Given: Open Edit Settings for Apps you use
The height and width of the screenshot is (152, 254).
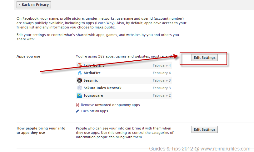Looking at the screenshot, I should pyautogui.click(x=204, y=58).
